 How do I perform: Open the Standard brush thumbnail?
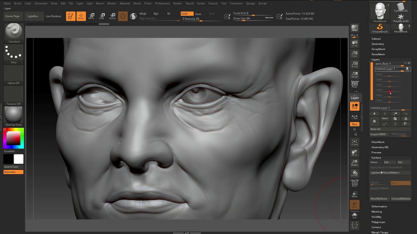[x=14, y=33]
